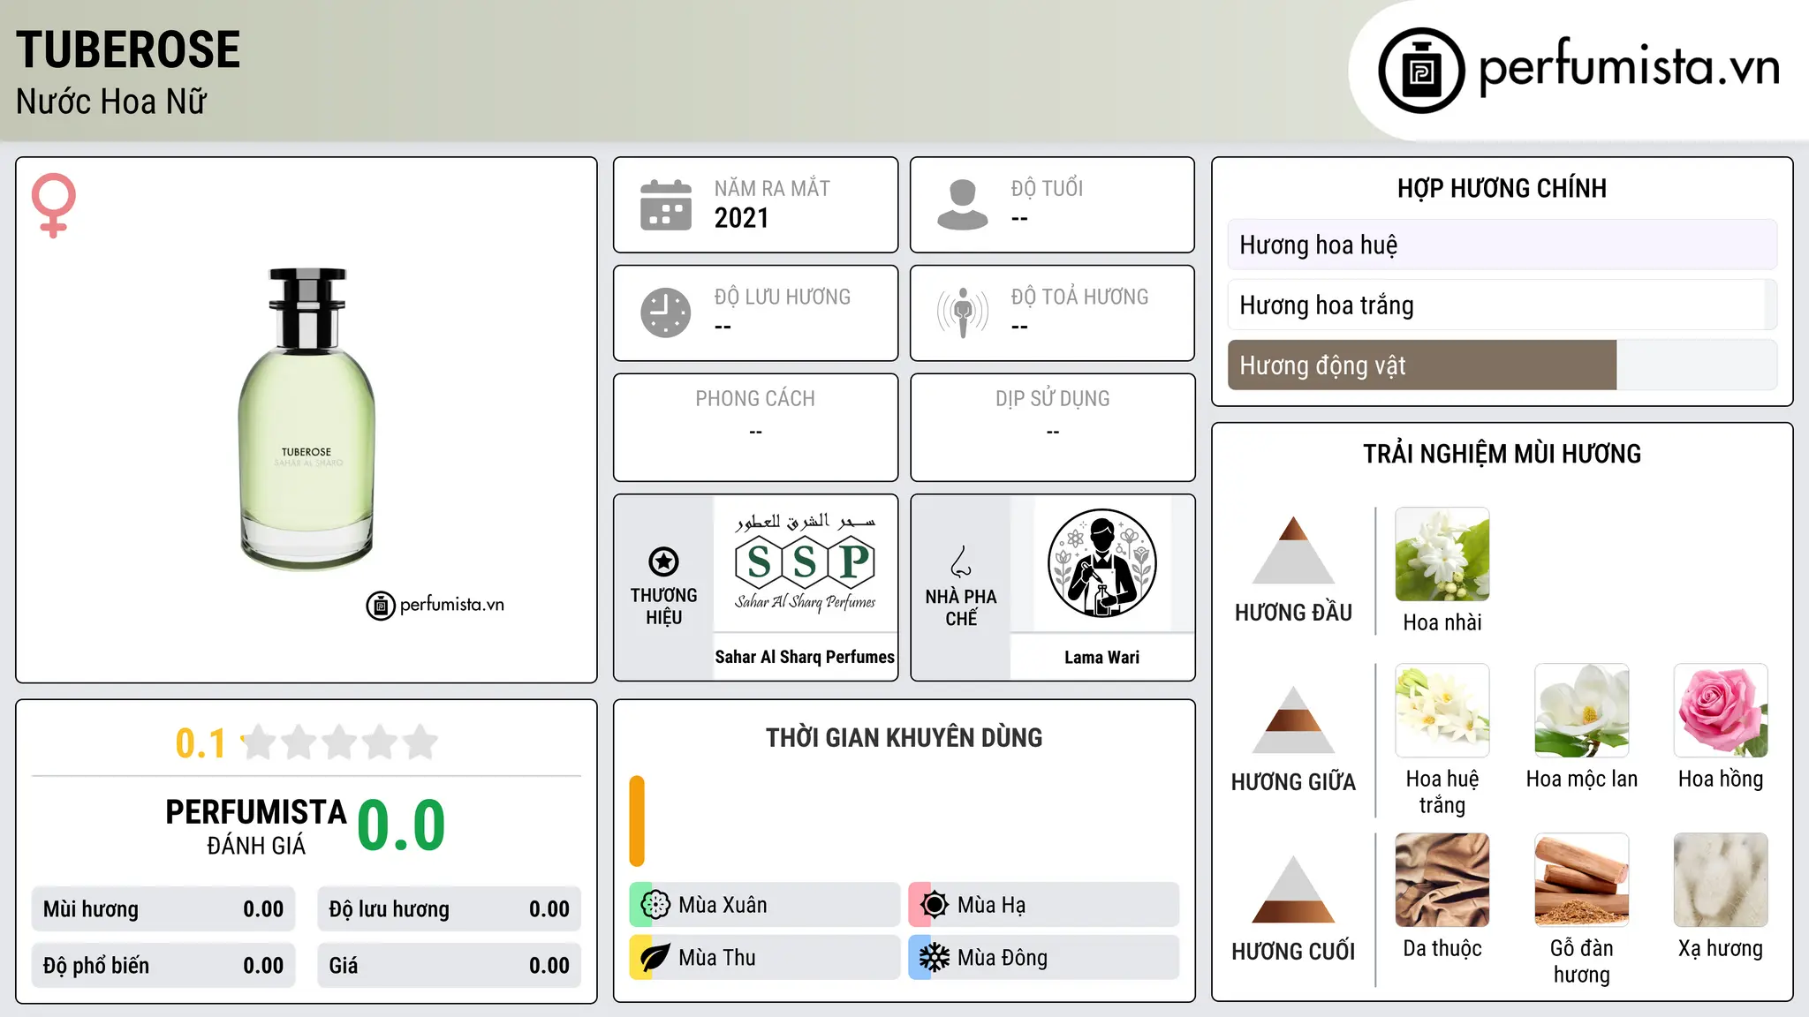Select the Hoa mộc lan note image
Viewport: 1809px width, 1017px height.
click(x=1582, y=711)
